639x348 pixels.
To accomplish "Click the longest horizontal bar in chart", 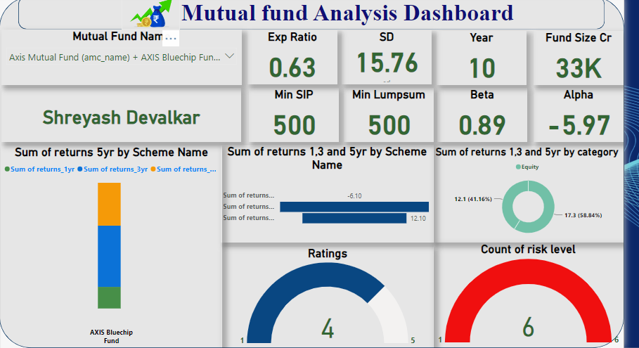I will point(354,207).
